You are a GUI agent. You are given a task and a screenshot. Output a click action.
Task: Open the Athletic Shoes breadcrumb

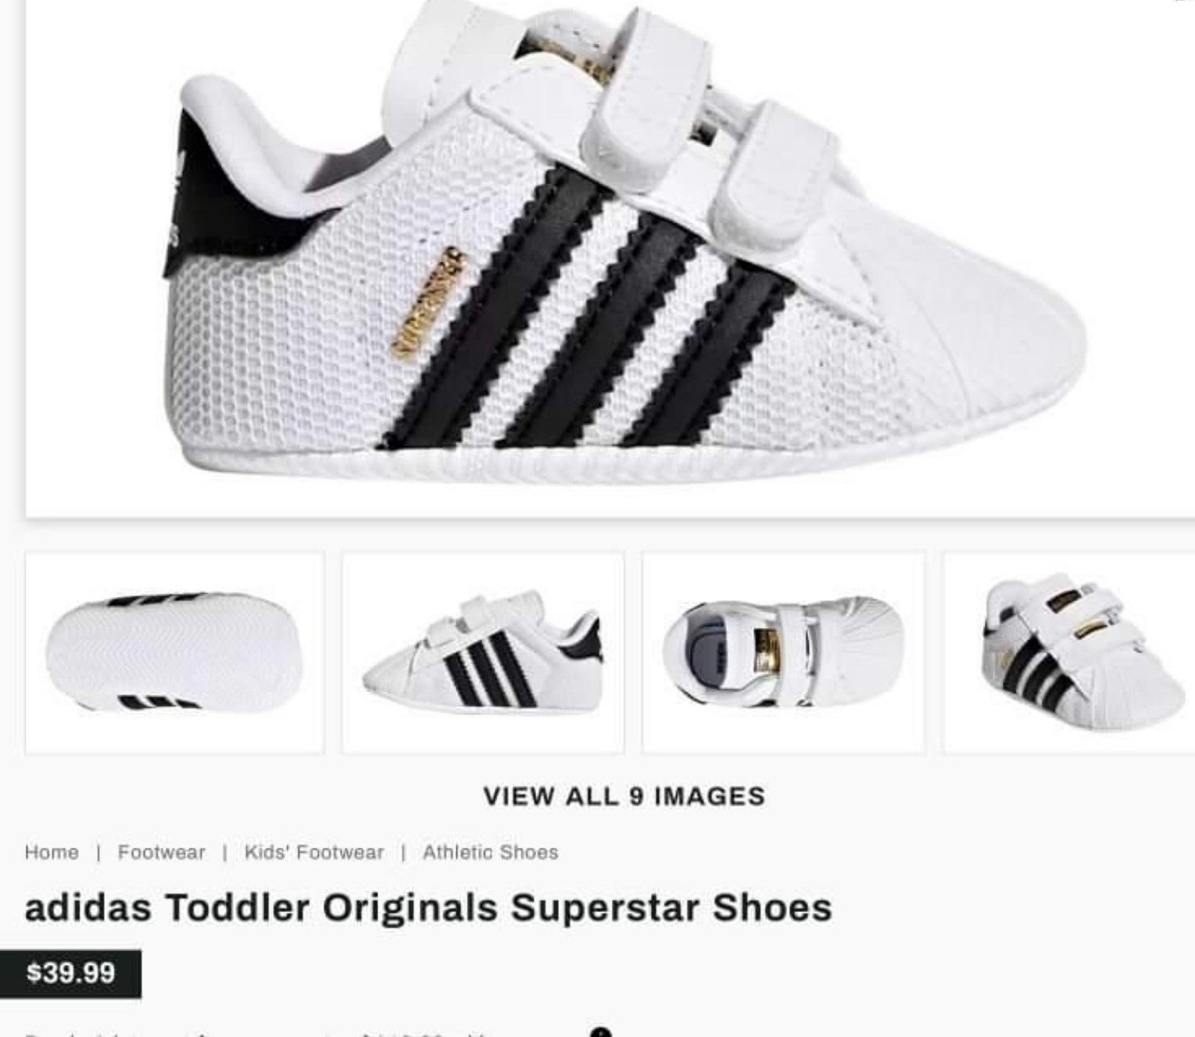(x=491, y=852)
